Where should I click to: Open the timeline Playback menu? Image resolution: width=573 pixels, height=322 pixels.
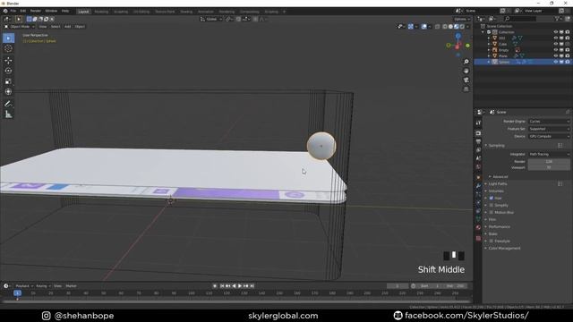click(24, 286)
